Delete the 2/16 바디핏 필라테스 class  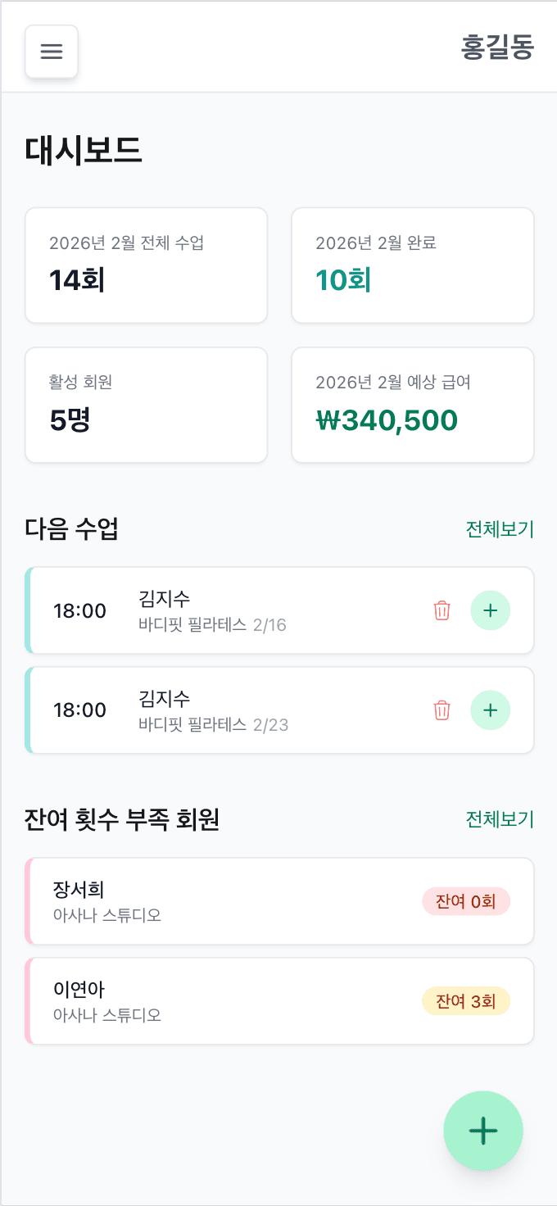click(x=442, y=610)
